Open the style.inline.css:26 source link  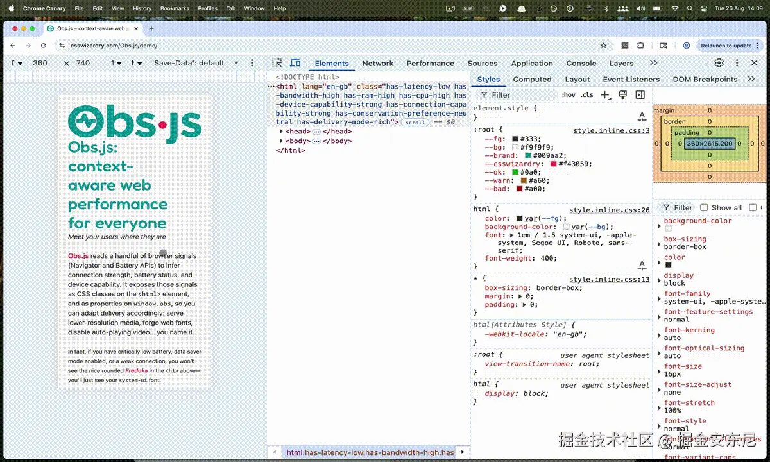tap(609, 210)
